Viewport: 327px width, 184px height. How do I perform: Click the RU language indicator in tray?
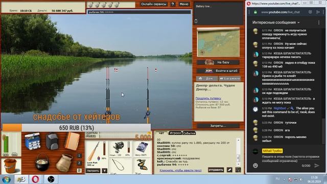click(x=277, y=178)
